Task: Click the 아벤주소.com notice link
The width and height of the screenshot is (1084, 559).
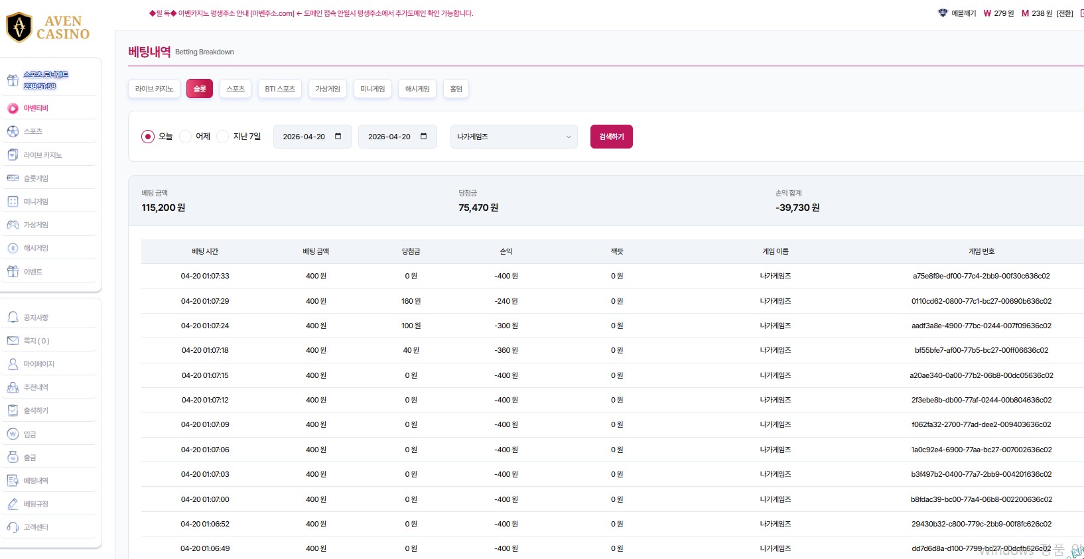Action: point(272,13)
